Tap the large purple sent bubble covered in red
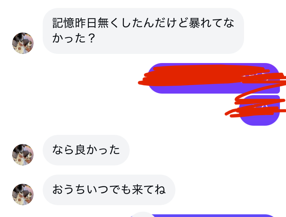Screen dimensions: 286x217 [x=214, y=78]
